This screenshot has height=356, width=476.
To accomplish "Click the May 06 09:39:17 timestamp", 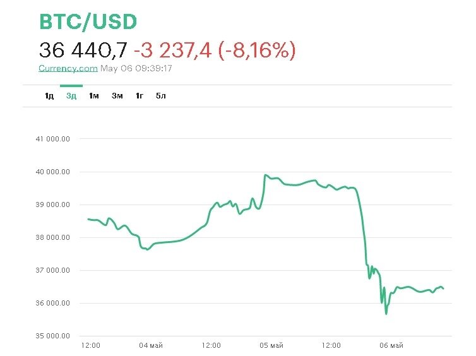I will pos(136,68).
